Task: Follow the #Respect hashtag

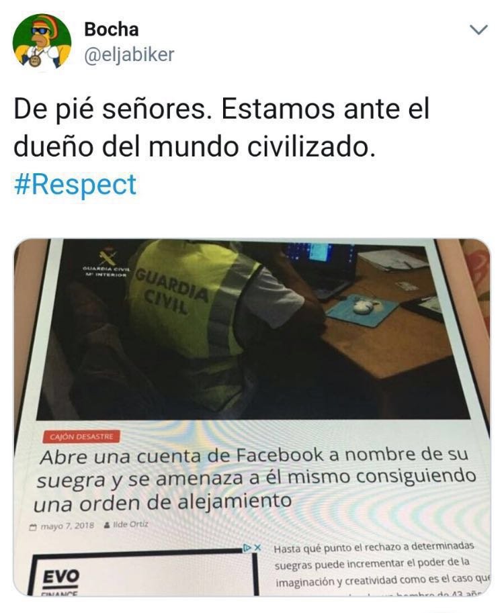Action: [75, 184]
